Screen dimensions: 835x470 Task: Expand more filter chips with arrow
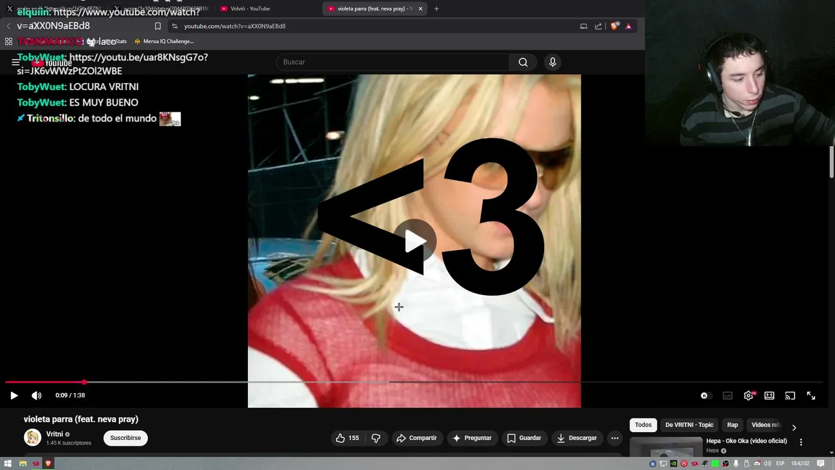click(x=794, y=428)
